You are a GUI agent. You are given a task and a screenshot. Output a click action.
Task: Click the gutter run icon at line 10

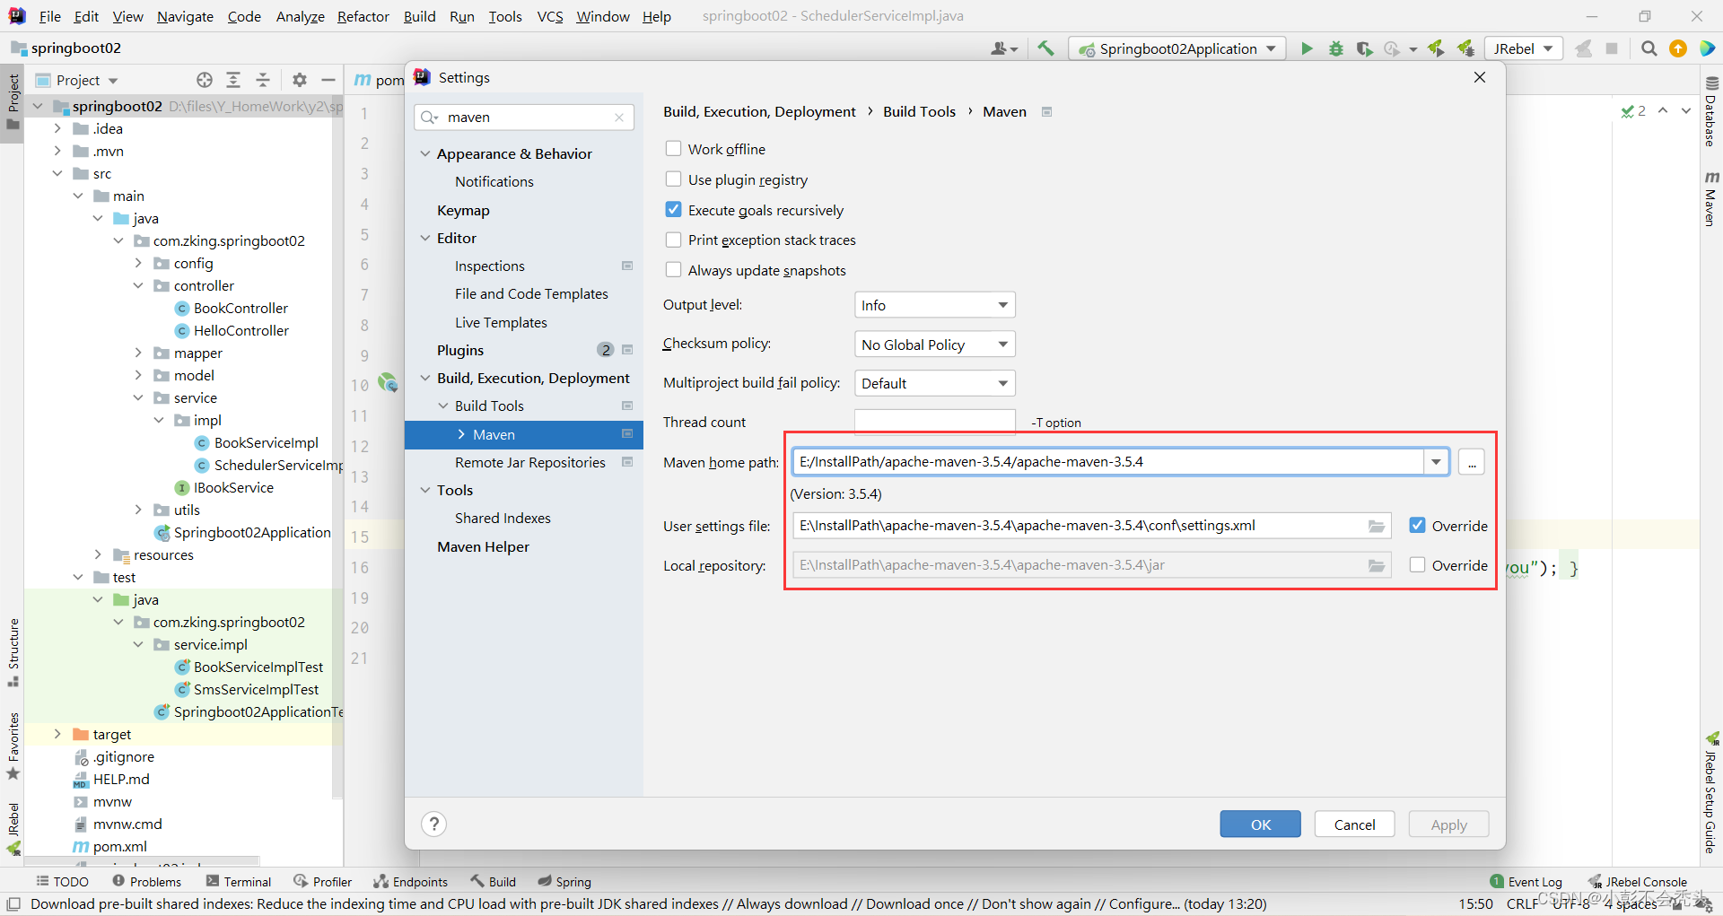pos(388,383)
